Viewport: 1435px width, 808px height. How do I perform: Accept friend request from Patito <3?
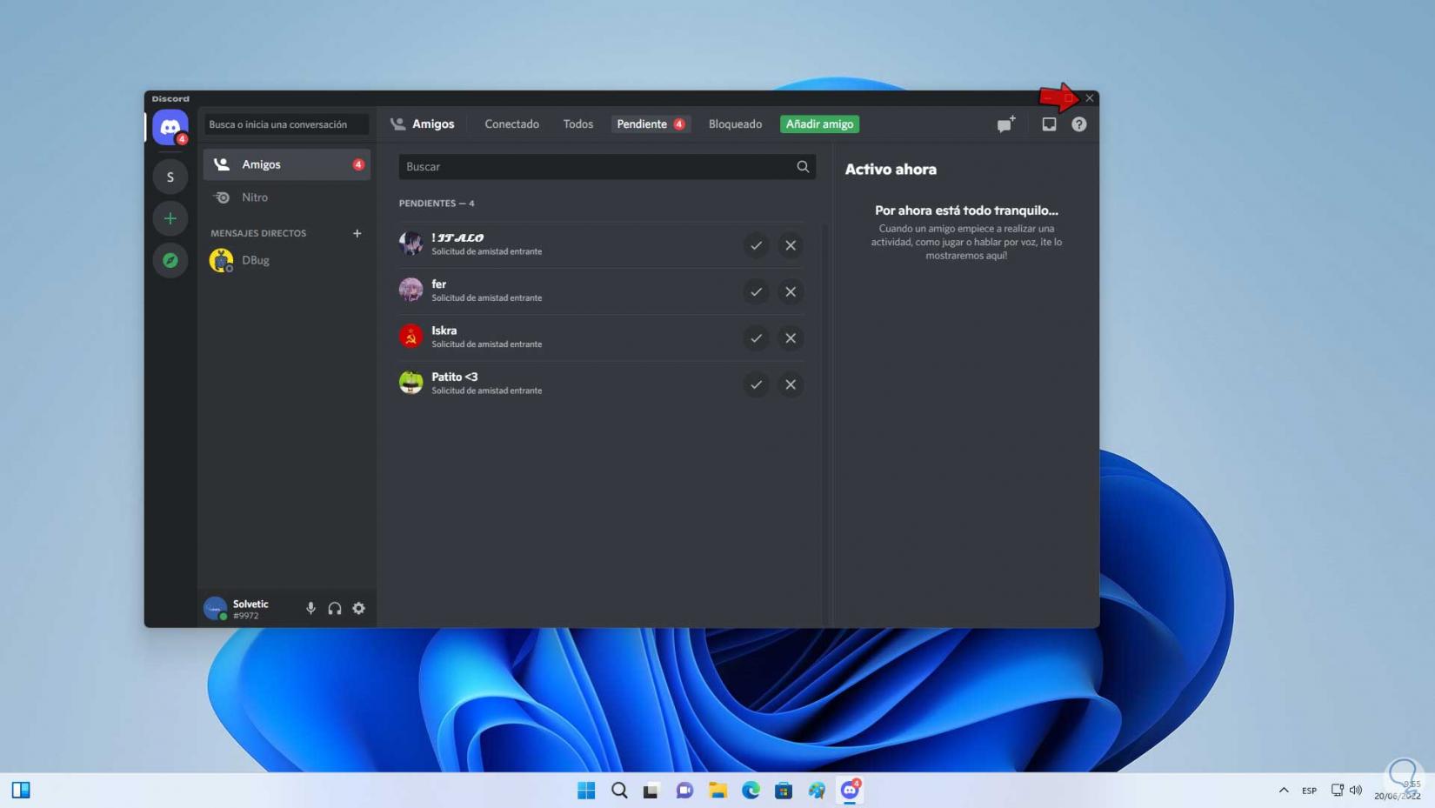pyautogui.click(x=757, y=384)
